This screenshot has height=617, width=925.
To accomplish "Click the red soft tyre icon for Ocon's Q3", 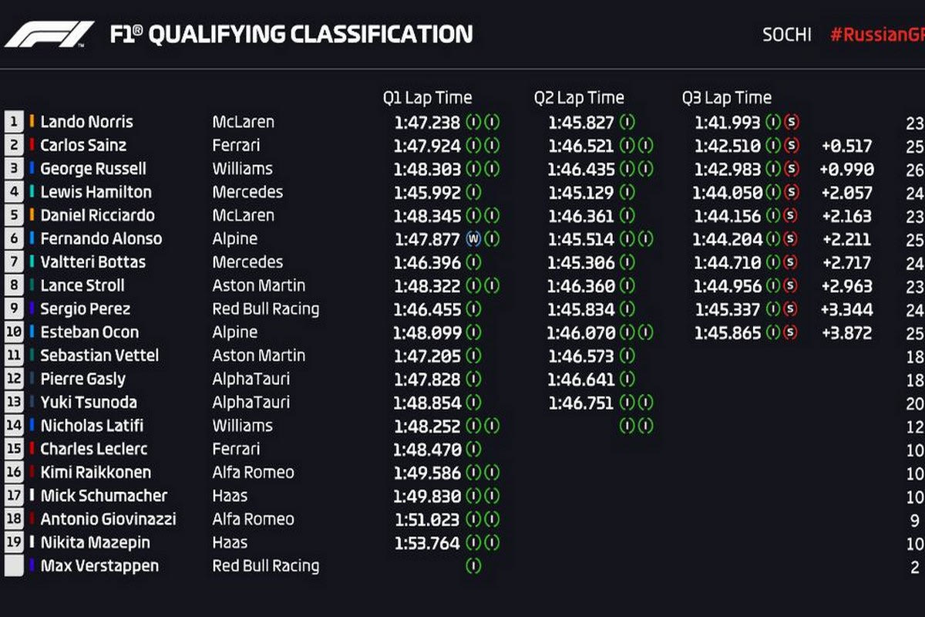I will pyautogui.click(x=791, y=333).
